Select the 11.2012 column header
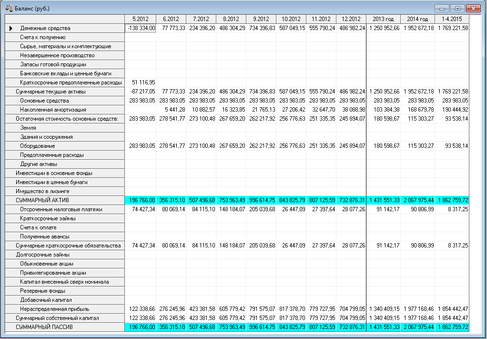 point(321,19)
